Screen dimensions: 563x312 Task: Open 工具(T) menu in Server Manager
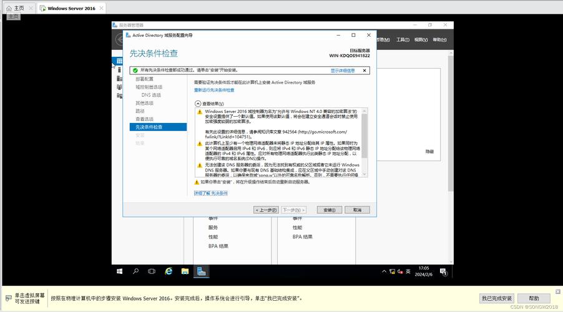point(403,39)
